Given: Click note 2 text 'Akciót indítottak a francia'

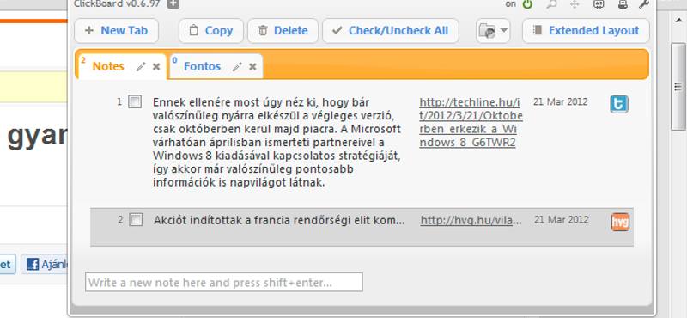Looking at the screenshot, I should [279, 220].
